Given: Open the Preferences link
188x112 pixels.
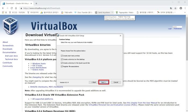Looking at the screenshot, I should pos(178,29).
